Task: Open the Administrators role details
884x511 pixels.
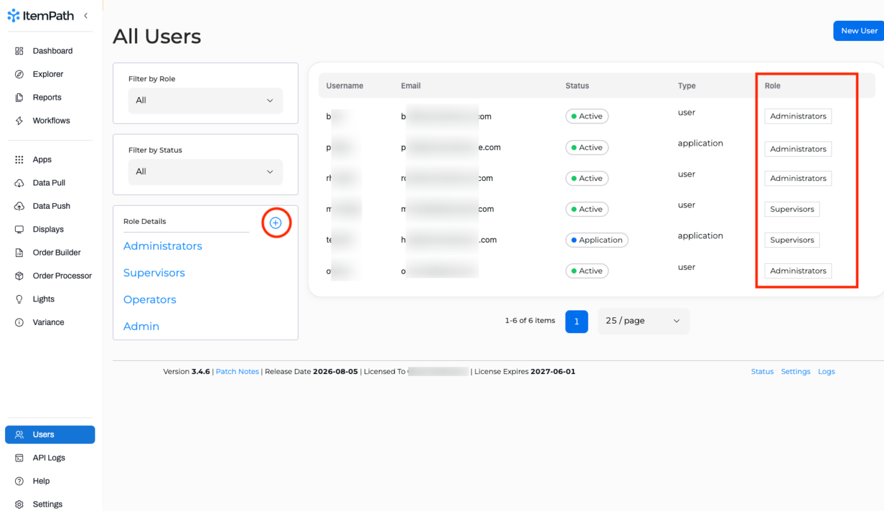Action: [163, 246]
